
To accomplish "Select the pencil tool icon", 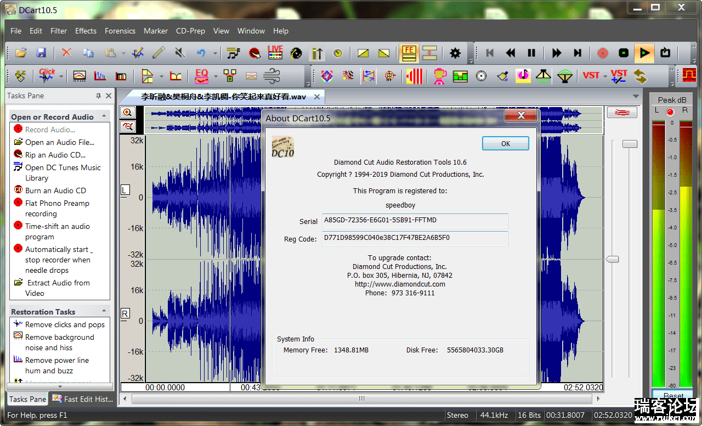I will click(158, 53).
